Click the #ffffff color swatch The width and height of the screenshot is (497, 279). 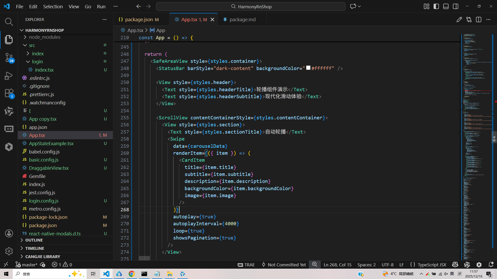click(308, 68)
